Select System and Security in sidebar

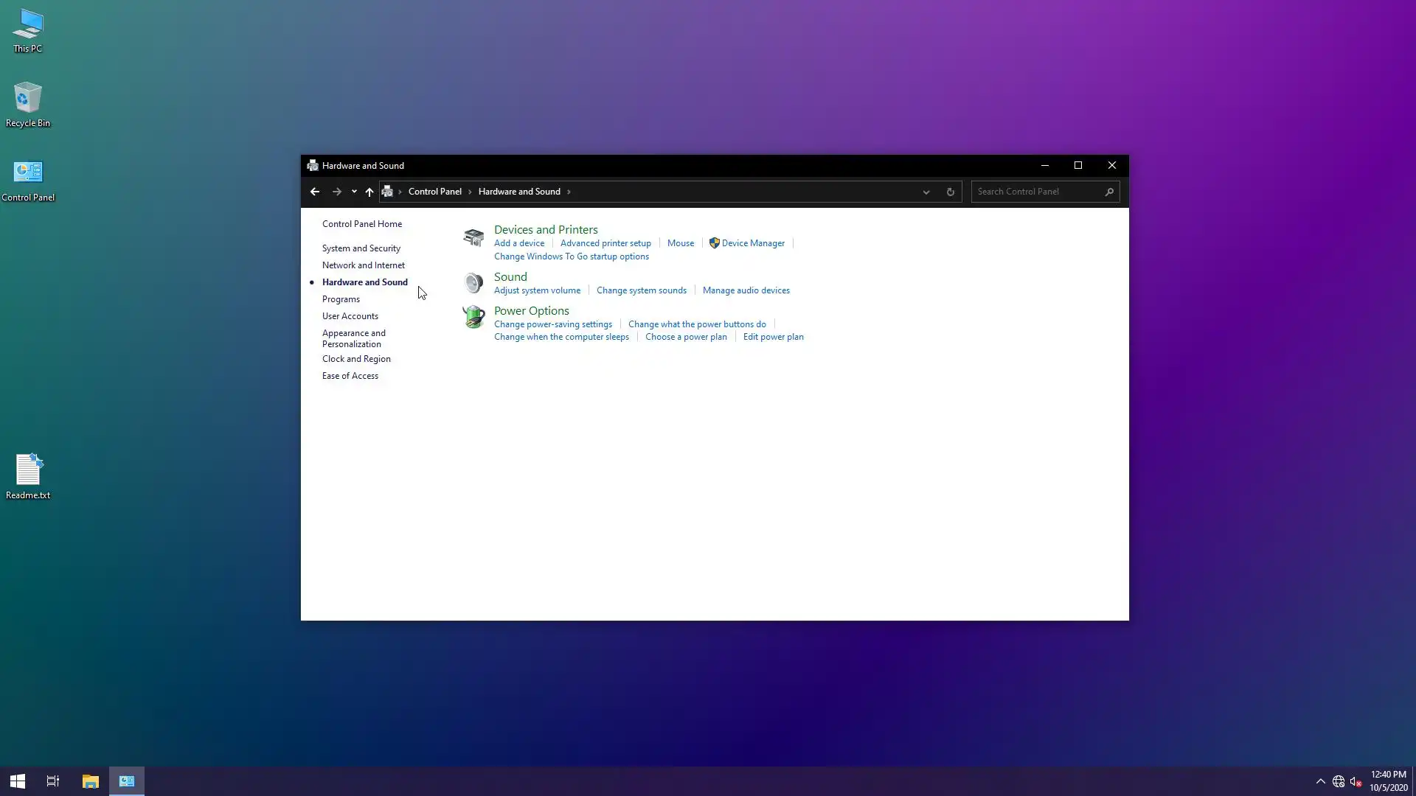361,248
